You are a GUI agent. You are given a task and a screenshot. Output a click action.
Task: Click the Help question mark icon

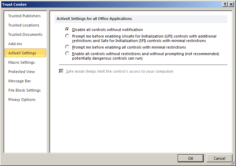tap(225, 4)
